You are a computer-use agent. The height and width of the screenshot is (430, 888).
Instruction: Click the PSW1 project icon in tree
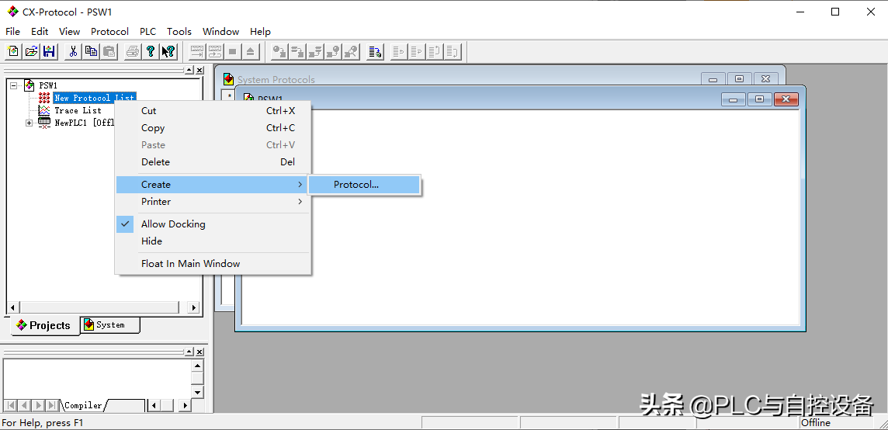coord(29,85)
